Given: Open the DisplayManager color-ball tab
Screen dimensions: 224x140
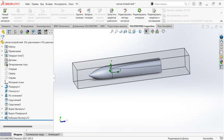Looking at the screenshot, I should pos(27,32).
